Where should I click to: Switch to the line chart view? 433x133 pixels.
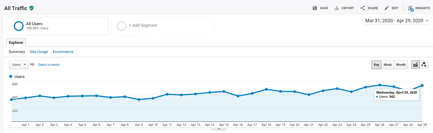pyautogui.click(x=415, y=65)
